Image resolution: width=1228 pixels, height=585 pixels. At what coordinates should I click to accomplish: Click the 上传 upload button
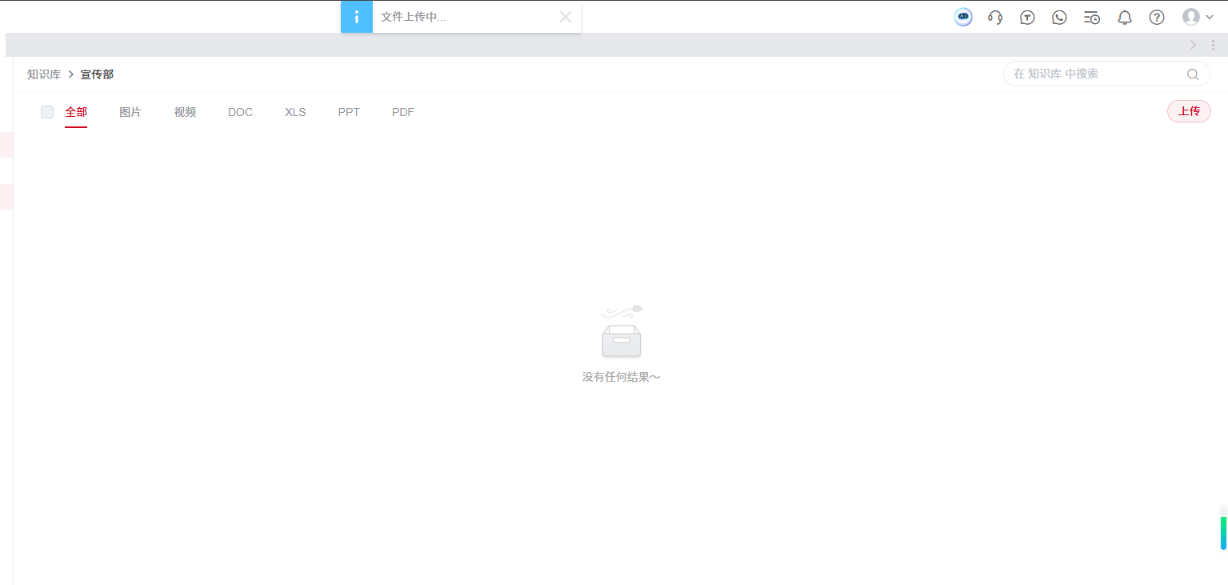click(x=1188, y=111)
